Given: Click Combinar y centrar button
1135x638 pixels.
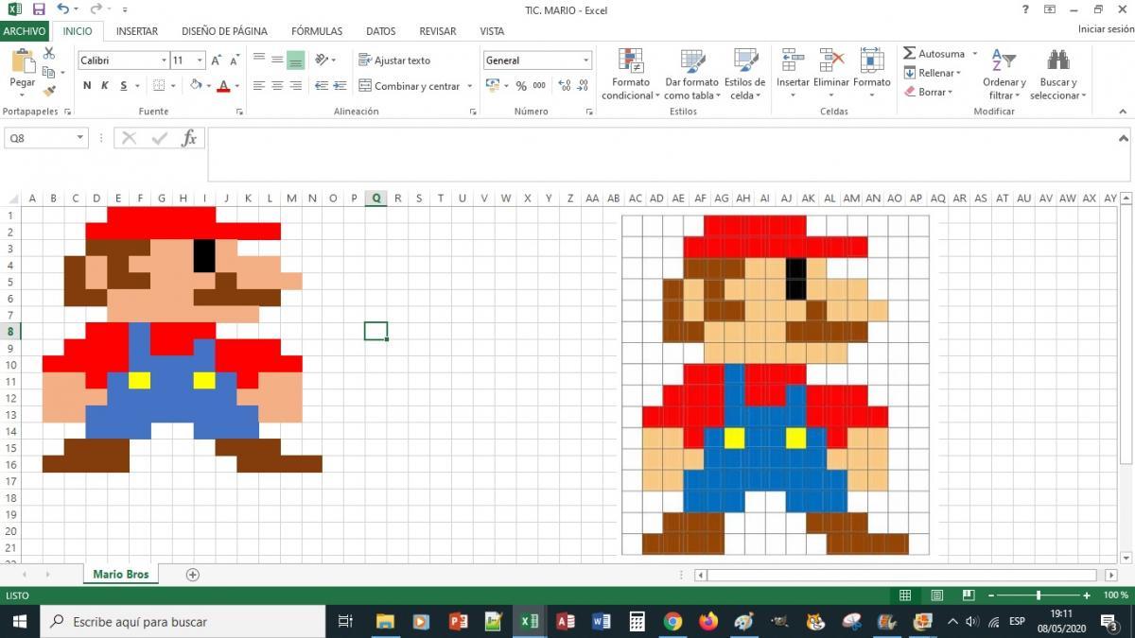Looking at the screenshot, I should (x=410, y=86).
